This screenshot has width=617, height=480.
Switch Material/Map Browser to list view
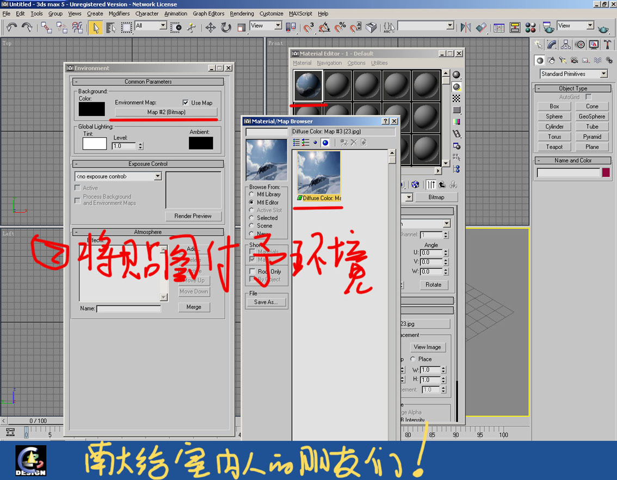click(297, 143)
